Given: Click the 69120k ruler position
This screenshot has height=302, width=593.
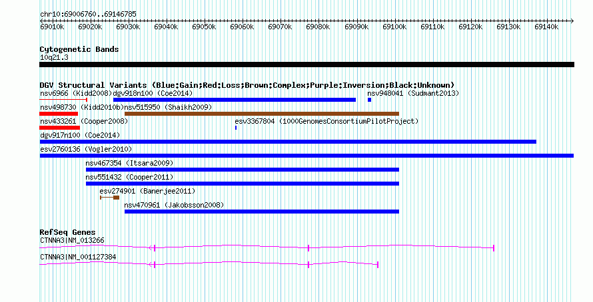Looking at the screenshot, I should pyautogui.click(x=471, y=27).
